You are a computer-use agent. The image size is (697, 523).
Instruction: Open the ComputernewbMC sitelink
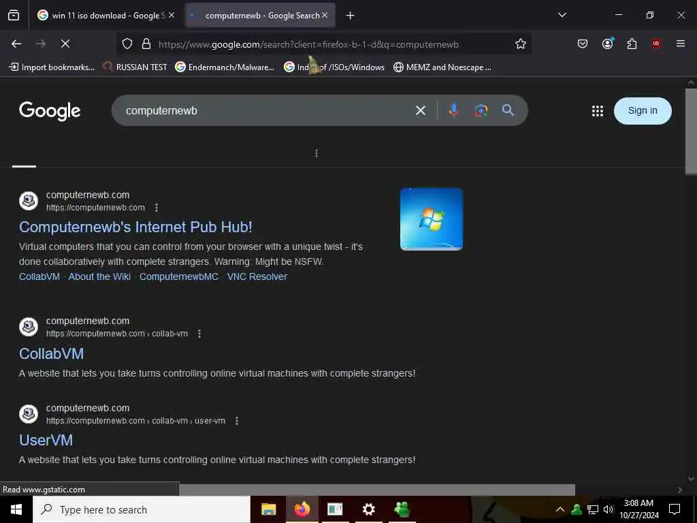click(179, 276)
